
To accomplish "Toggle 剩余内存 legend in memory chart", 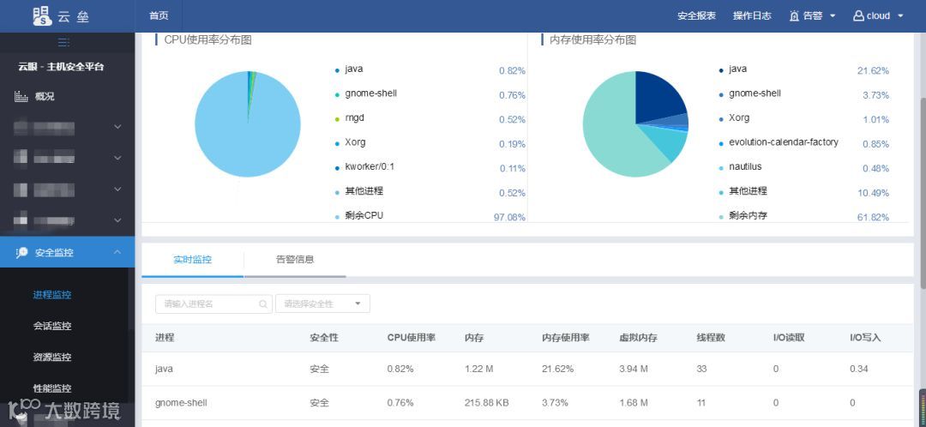I will (x=743, y=215).
